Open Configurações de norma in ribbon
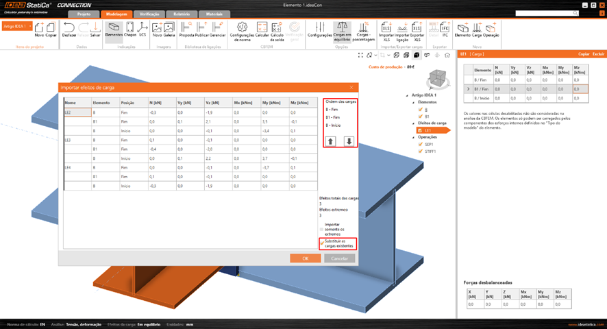Screen dimensions: 607x329 242,30
